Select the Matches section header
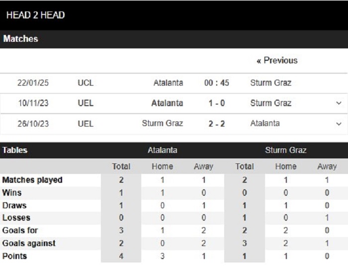Image resolution: width=348 pixels, height=267 pixels. point(20,39)
